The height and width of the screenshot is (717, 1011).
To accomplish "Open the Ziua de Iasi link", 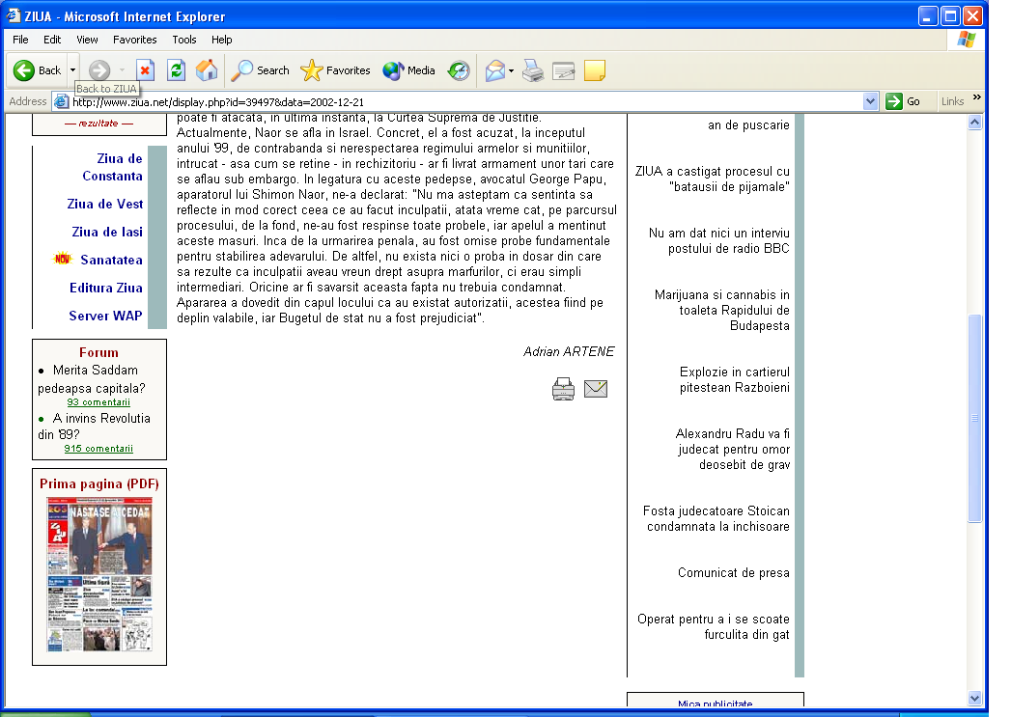I will tap(107, 232).
